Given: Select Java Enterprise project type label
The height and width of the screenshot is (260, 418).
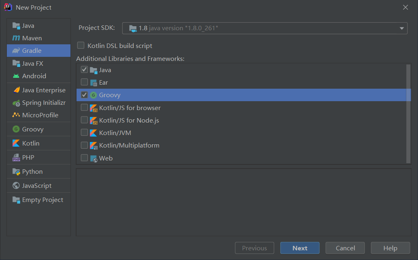Looking at the screenshot, I should [44, 90].
